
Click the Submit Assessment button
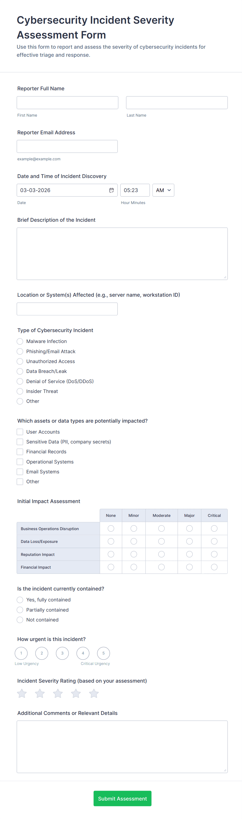pos(122,798)
